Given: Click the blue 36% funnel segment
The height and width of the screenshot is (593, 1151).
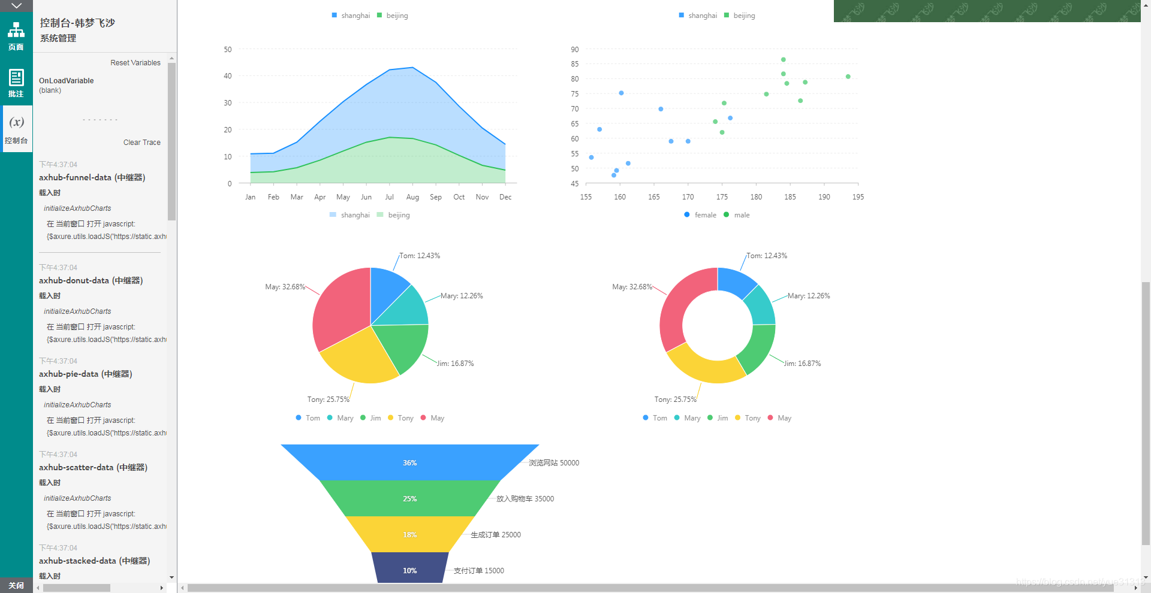Looking at the screenshot, I should 410,462.
